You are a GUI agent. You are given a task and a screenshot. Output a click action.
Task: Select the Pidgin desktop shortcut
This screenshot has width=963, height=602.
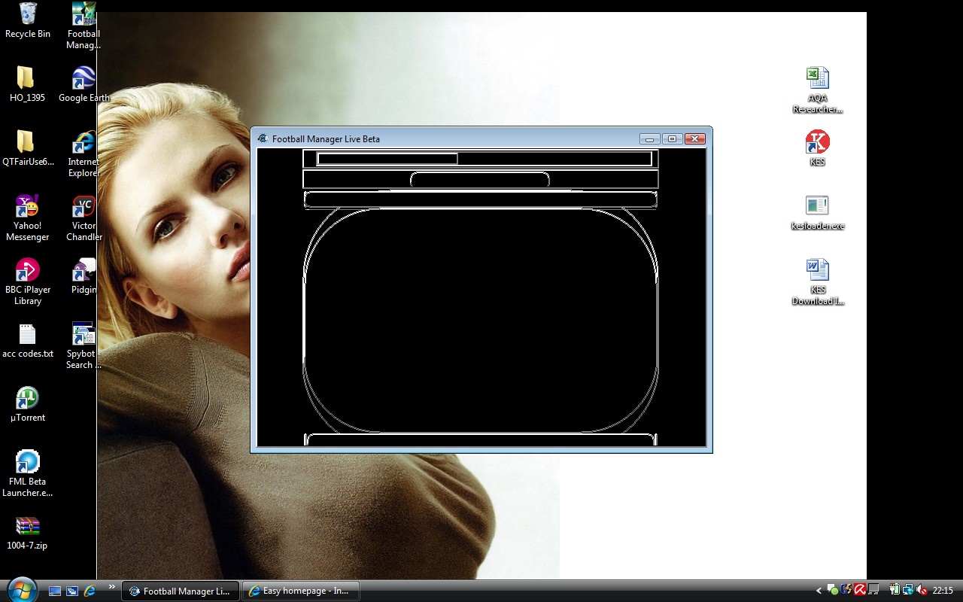coord(84,275)
